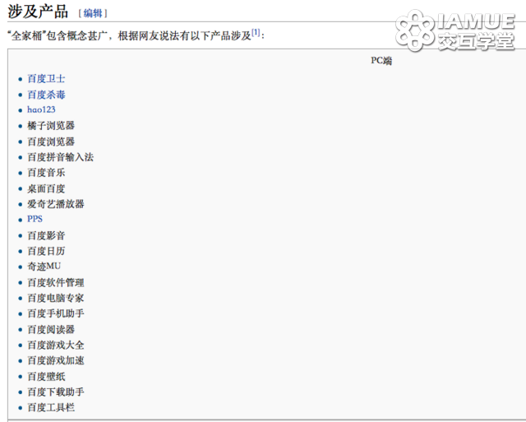Select the 百度阅读器 list item
The image size is (526, 422).
[51, 330]
